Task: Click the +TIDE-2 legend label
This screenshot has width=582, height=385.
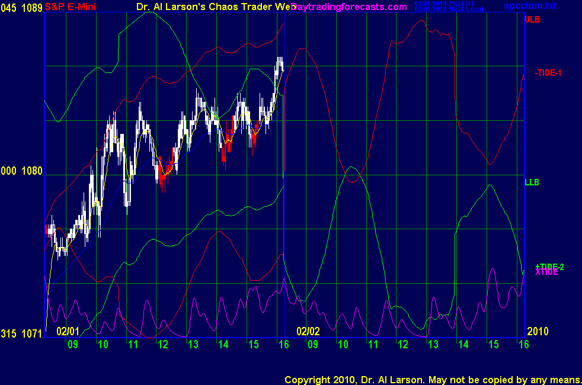Action: tap(549, 267)
